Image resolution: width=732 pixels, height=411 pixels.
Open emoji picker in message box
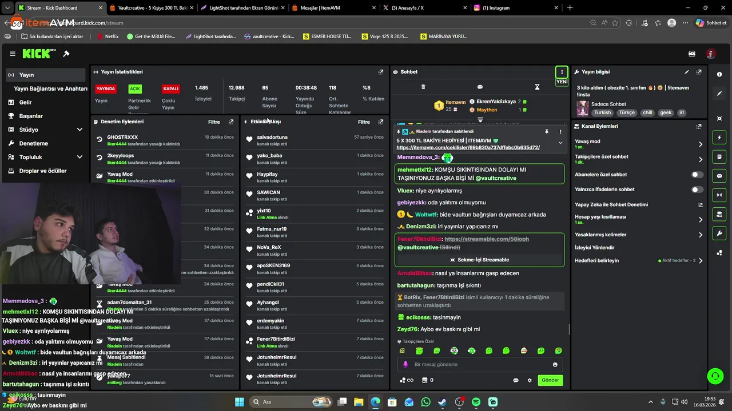coord(555,365)
